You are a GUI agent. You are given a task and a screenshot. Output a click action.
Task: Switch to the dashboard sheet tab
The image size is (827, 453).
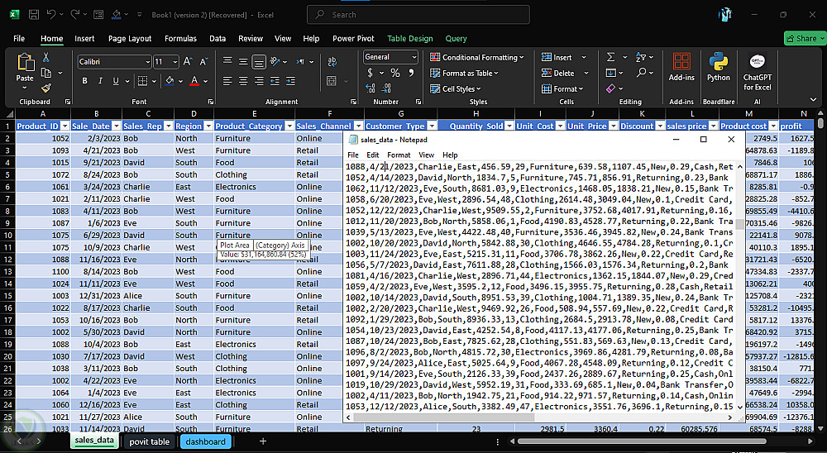[205, 441]
